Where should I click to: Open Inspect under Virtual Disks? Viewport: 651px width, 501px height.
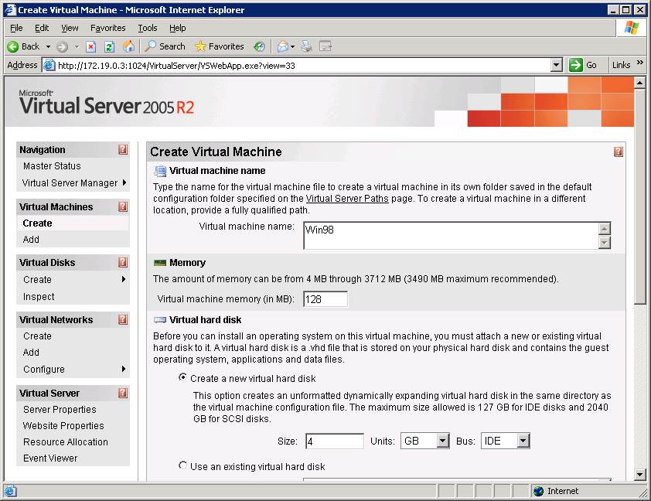coord(39,297)
